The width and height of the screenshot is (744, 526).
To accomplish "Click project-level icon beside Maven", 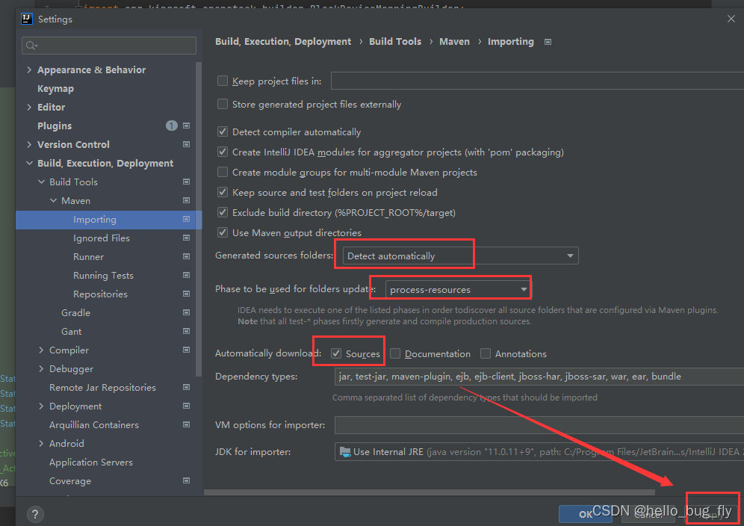I will [x=187, y=200].
